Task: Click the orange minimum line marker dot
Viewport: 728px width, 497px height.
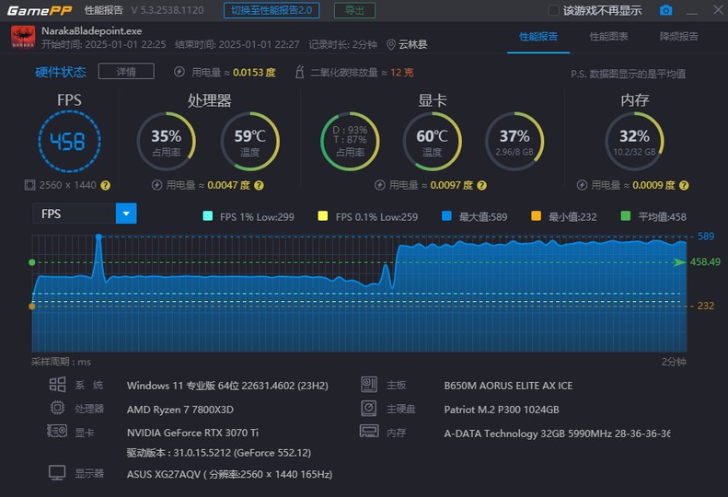Action: [31, 306]
